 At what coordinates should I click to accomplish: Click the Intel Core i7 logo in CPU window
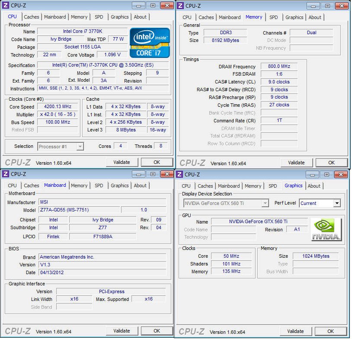pos(150,43)
